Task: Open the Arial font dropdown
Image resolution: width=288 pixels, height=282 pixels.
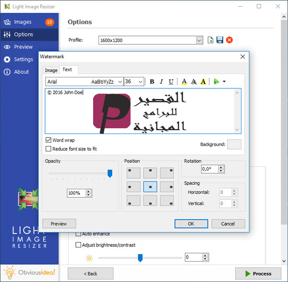Action: pos(120,82)
